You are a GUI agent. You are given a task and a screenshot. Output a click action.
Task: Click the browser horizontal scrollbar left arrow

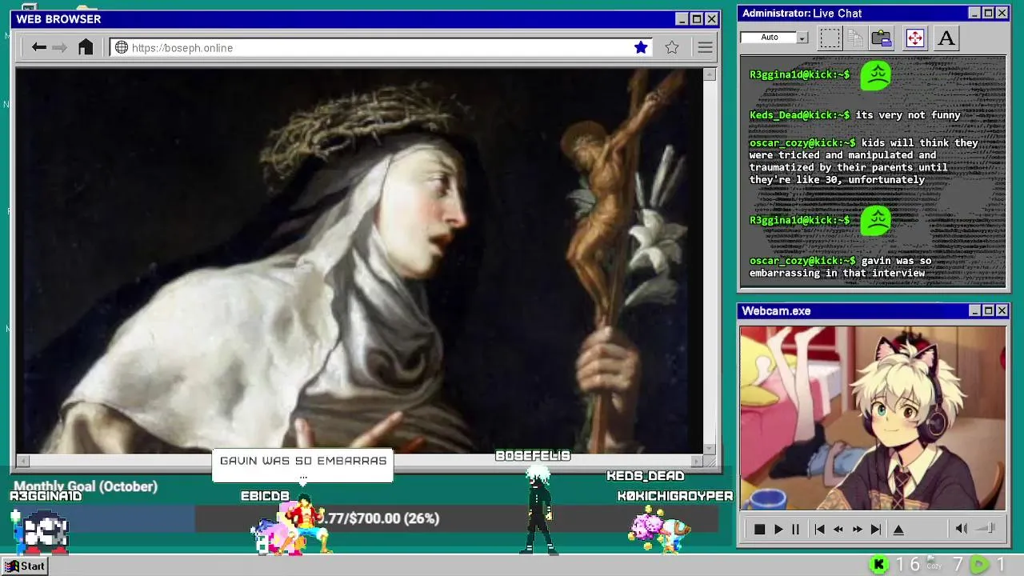[x=22, y=461]
